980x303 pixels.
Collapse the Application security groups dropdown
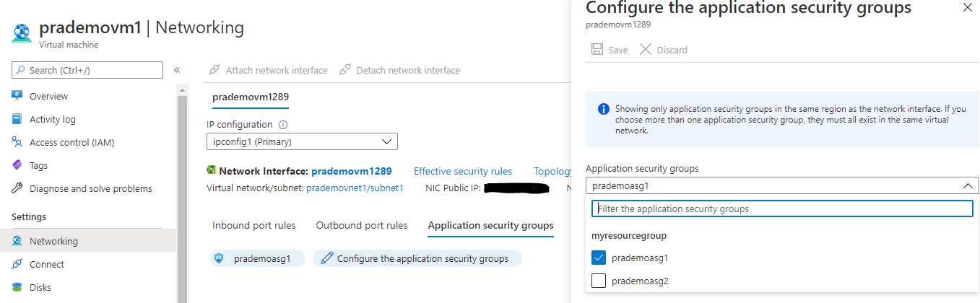pos(967,185)
